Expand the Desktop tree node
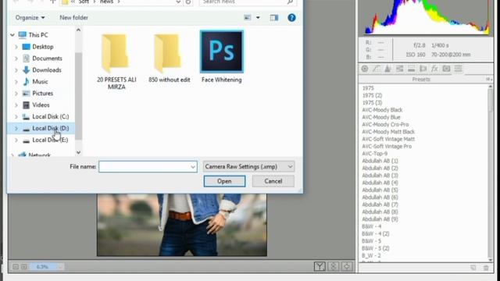This screenshot has width=500, height=281. point(16,47)
